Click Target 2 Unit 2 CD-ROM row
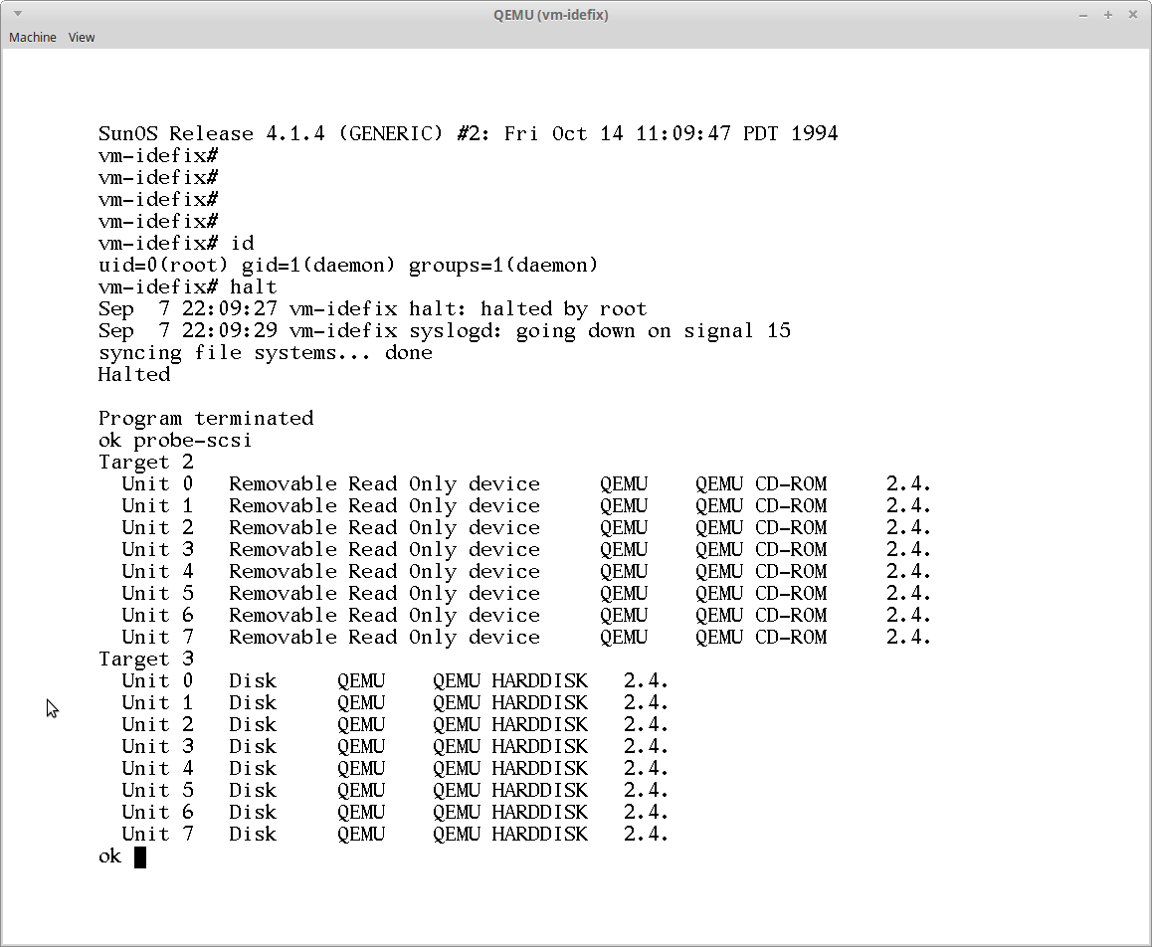Screen dimensions: 1152x947 (527, 528)
